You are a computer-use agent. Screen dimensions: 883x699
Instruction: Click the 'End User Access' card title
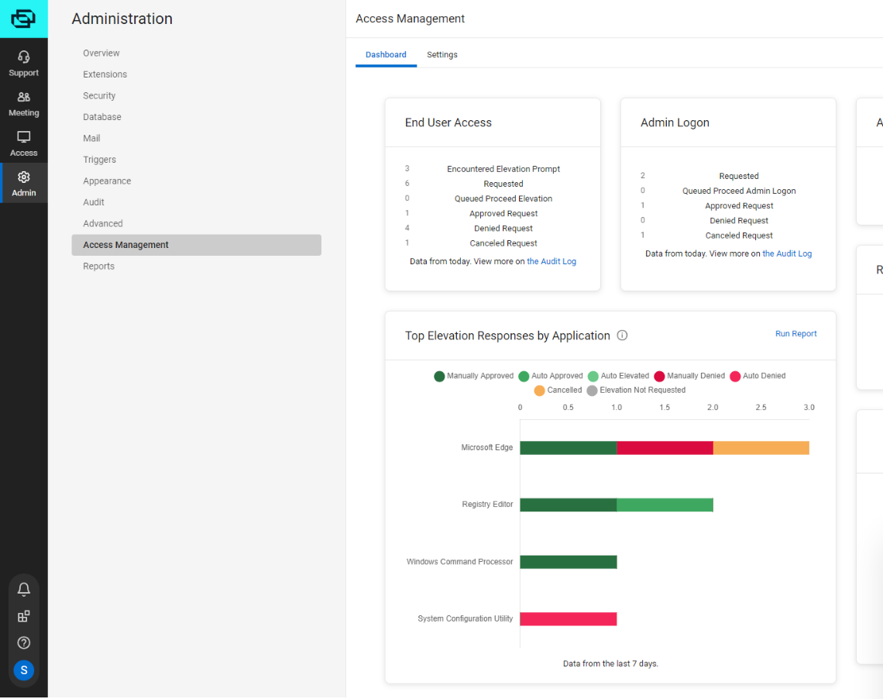(448, 122)
